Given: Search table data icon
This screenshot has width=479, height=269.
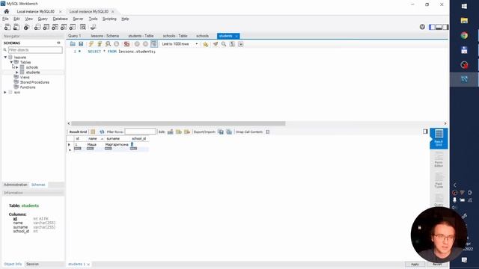Looking at the screenshot, I should point(83,27).
